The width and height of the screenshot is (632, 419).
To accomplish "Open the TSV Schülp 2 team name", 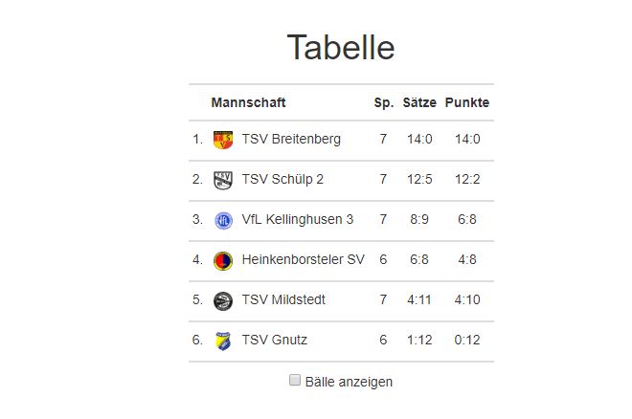I will (282, 179).
